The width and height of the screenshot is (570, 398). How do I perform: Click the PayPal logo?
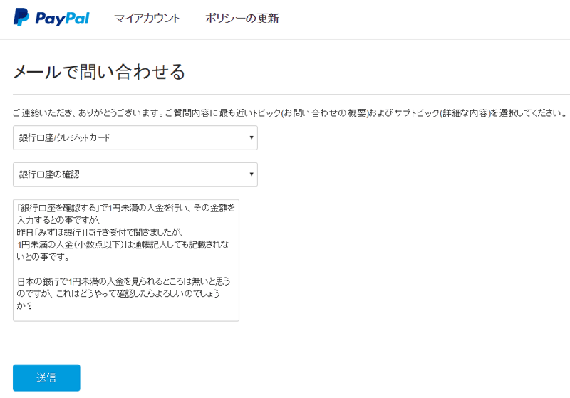[51, 17]
